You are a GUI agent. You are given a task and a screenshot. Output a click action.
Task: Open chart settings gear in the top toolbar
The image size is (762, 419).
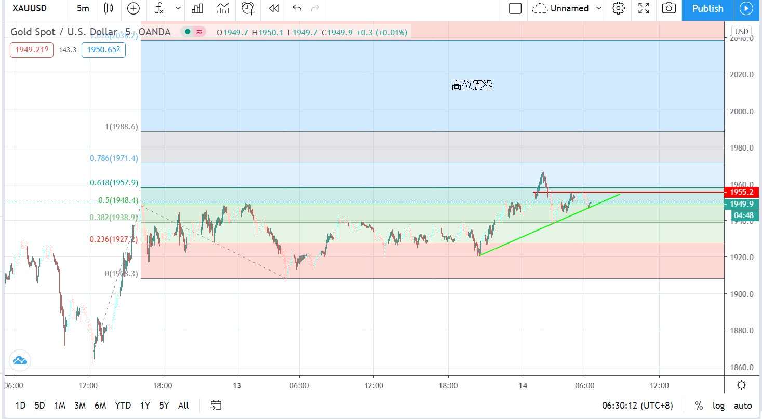(618, 8)
